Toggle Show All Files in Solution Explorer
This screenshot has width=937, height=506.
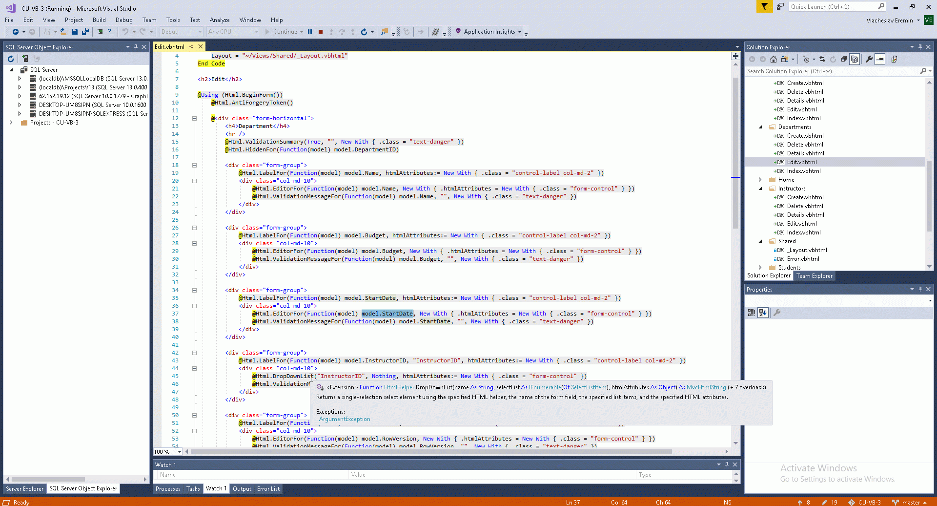[855, 59]
